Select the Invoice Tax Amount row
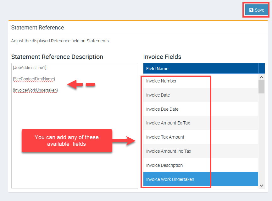Image resolution: width=272 pixels, height=201 pixels. [165, 137]
